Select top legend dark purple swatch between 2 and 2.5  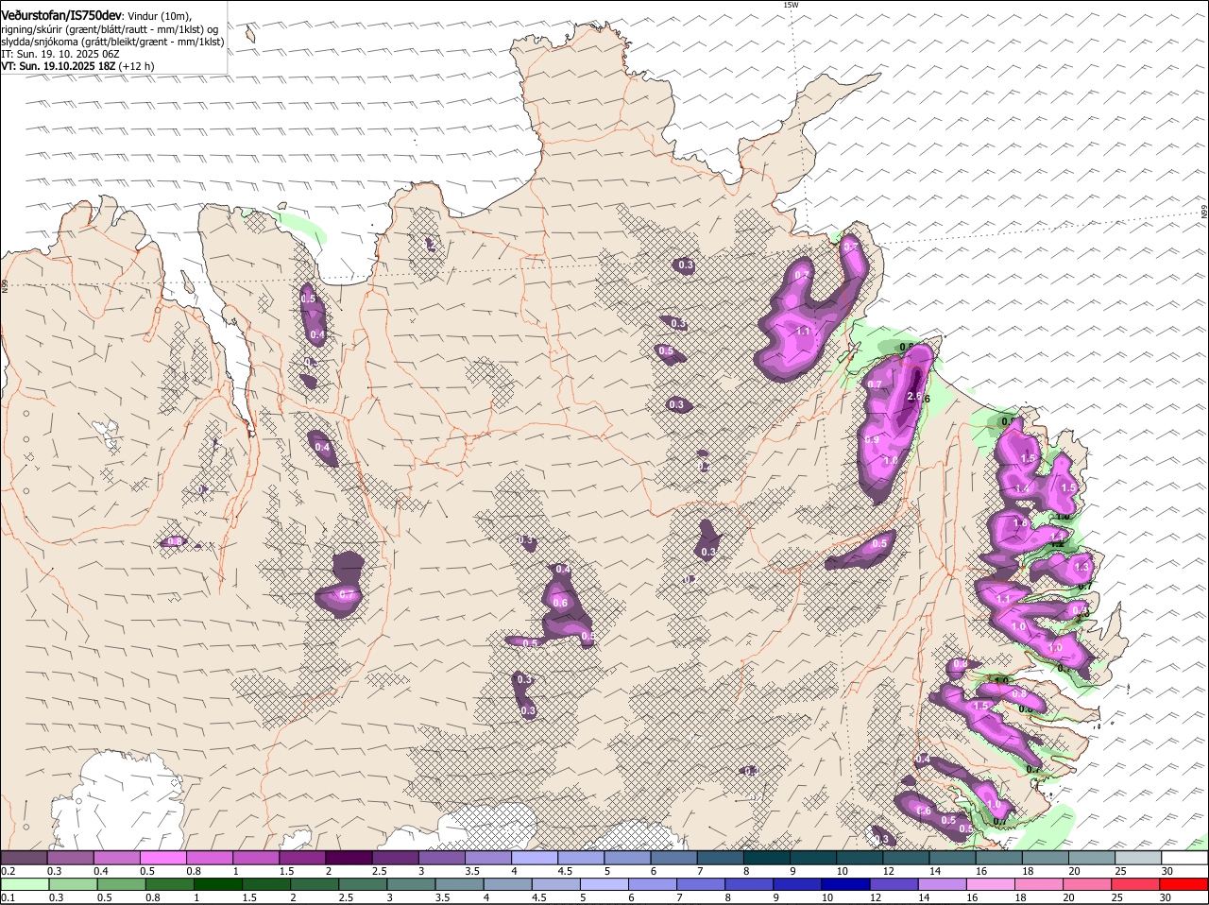(x=349, y=857)
